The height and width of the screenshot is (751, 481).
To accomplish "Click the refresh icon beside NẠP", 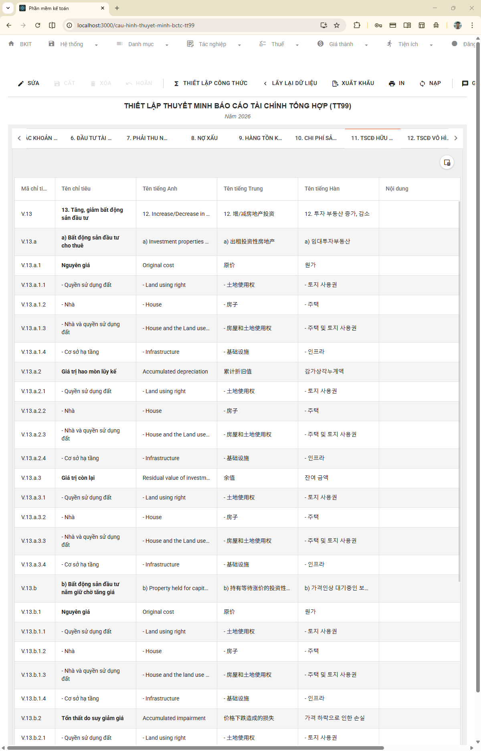I will 422,83.
